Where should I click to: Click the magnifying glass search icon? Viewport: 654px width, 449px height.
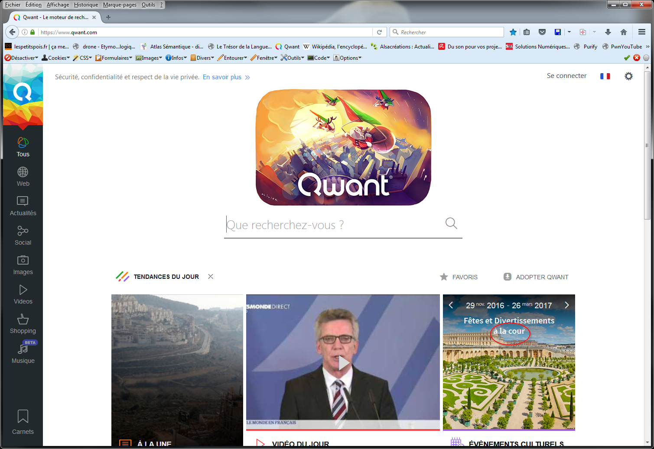click(x=451, y=223)
